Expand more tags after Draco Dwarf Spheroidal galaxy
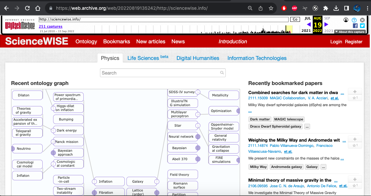 (x=307, y=126)
